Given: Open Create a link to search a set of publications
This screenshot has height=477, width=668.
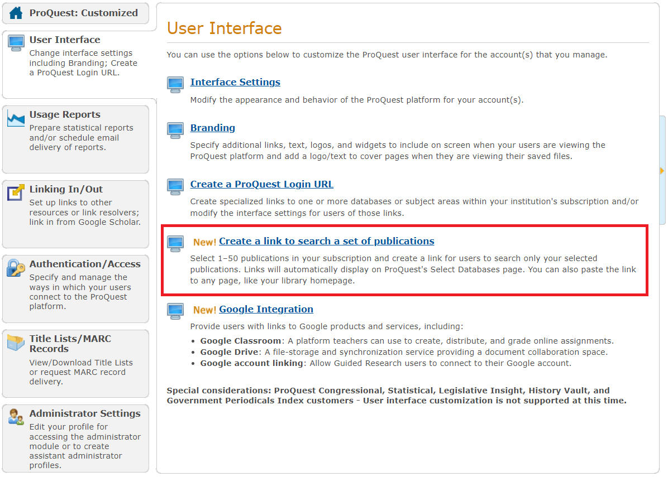Looking at the screenshot, I should 327,241.
